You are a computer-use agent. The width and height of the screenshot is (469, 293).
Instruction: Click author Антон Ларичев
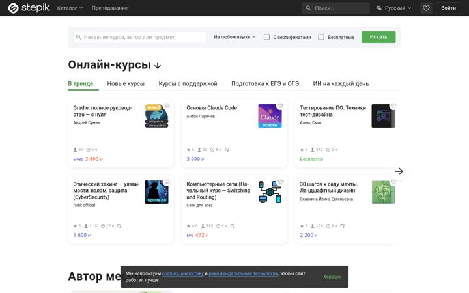tap(201, 116)
